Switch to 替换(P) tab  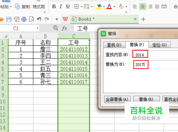coord(137,45)
